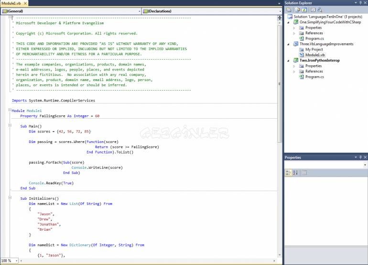This screenshot has height=265, width=368.
Task: Select Program.cs under One.SimplifyingYourCodeWithCSharp
Action: [x=314, y=39]
